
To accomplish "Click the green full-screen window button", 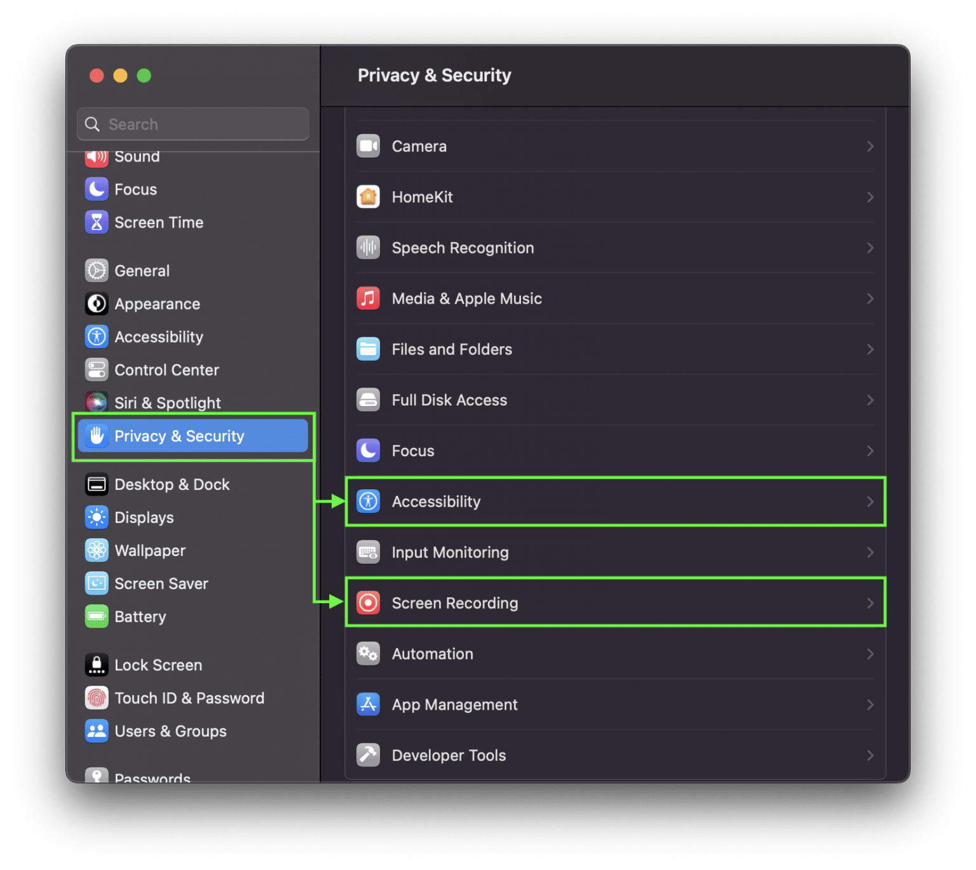I will coord(144,76).
